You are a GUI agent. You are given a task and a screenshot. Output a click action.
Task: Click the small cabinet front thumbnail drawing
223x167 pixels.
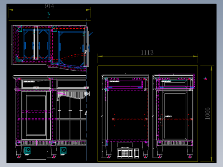(x=125, y=153)
